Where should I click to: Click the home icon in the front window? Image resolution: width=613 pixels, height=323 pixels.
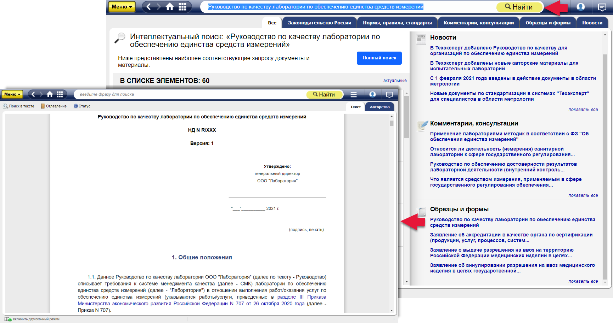point(50,94)
